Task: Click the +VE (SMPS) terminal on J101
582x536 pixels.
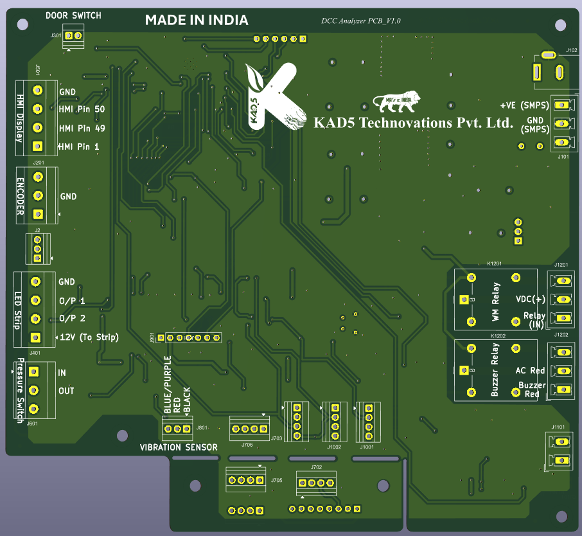Action: pyautogui.click(x=563, y=105)
